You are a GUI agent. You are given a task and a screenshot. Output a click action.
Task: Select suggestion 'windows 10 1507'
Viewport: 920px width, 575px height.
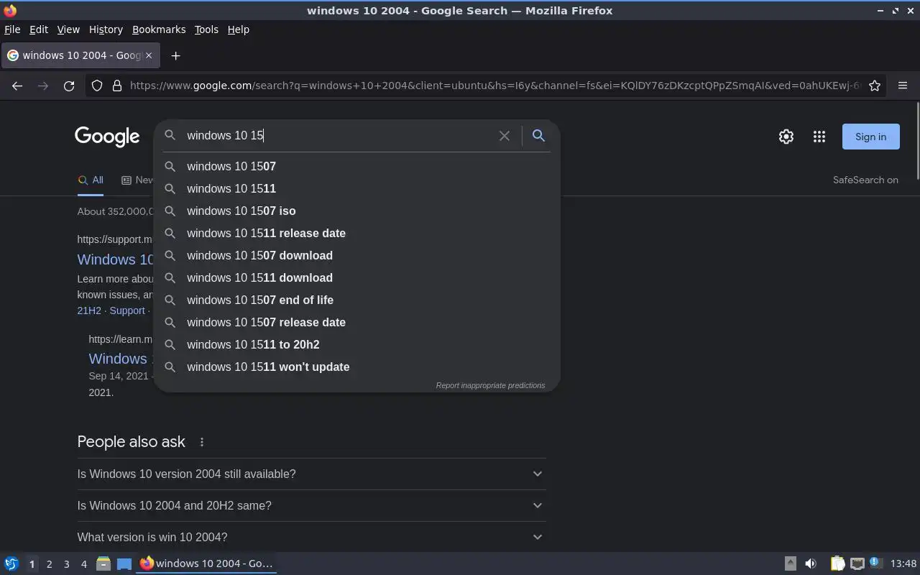tap(356, 166)
